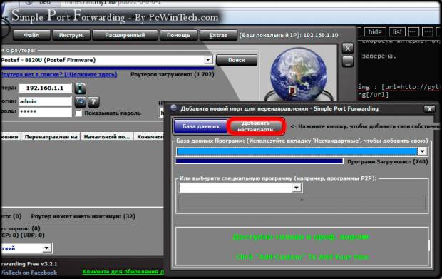Click 'Роутеров загружено: (1 702)' text
Image resolution: width=442 pixels, height=279 pixels.
173,74
